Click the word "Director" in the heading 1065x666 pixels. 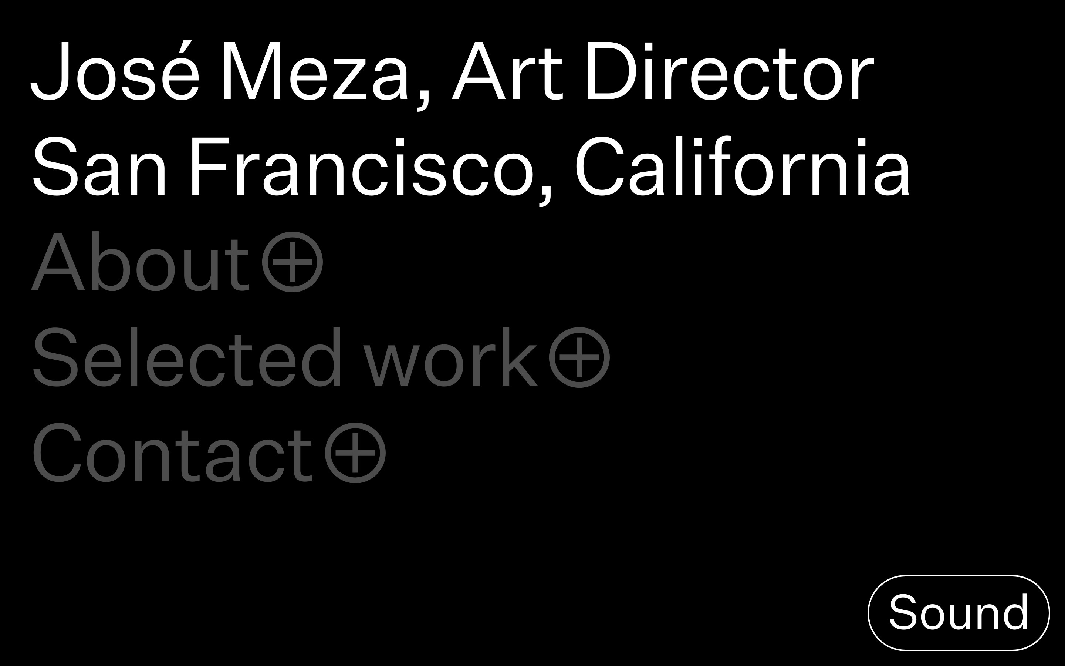tap(729, 72)
